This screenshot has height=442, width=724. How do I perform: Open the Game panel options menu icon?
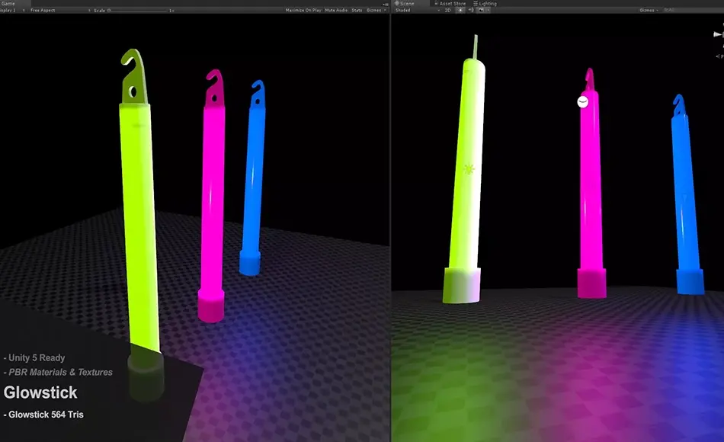click(386, 4)
